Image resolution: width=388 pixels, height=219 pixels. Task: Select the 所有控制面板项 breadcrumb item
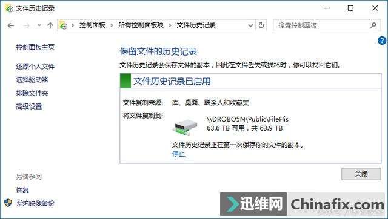click(x=141, y=25)
